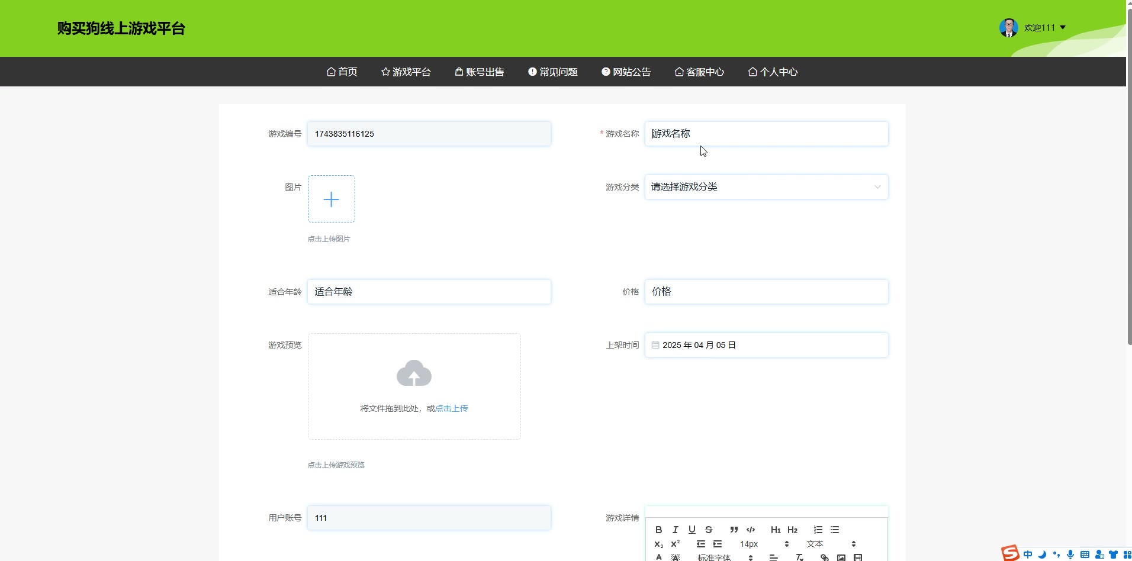
Task: Toggle subscript formatting
Action: point(658,544)
